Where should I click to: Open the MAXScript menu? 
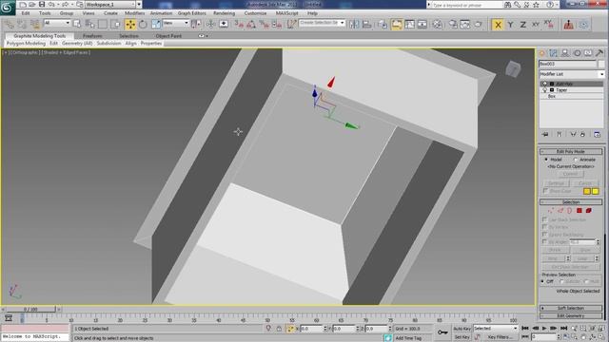coord(286,13)
